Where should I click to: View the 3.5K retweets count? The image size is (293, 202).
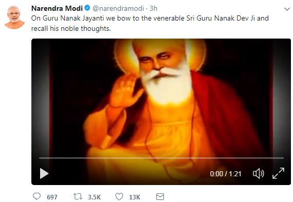[95, 197]
